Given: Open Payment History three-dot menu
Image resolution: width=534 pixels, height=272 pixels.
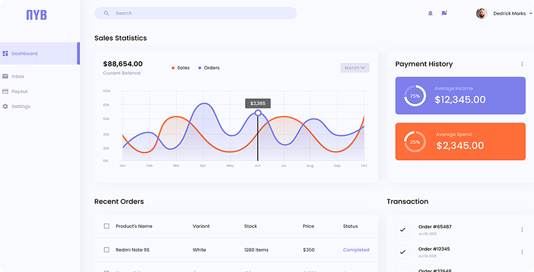Looking at the screenshot, I should [x=522, y=64].
